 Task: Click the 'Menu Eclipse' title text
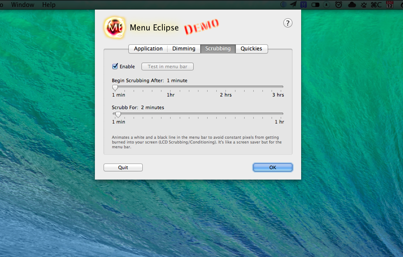tap(154, 27)
